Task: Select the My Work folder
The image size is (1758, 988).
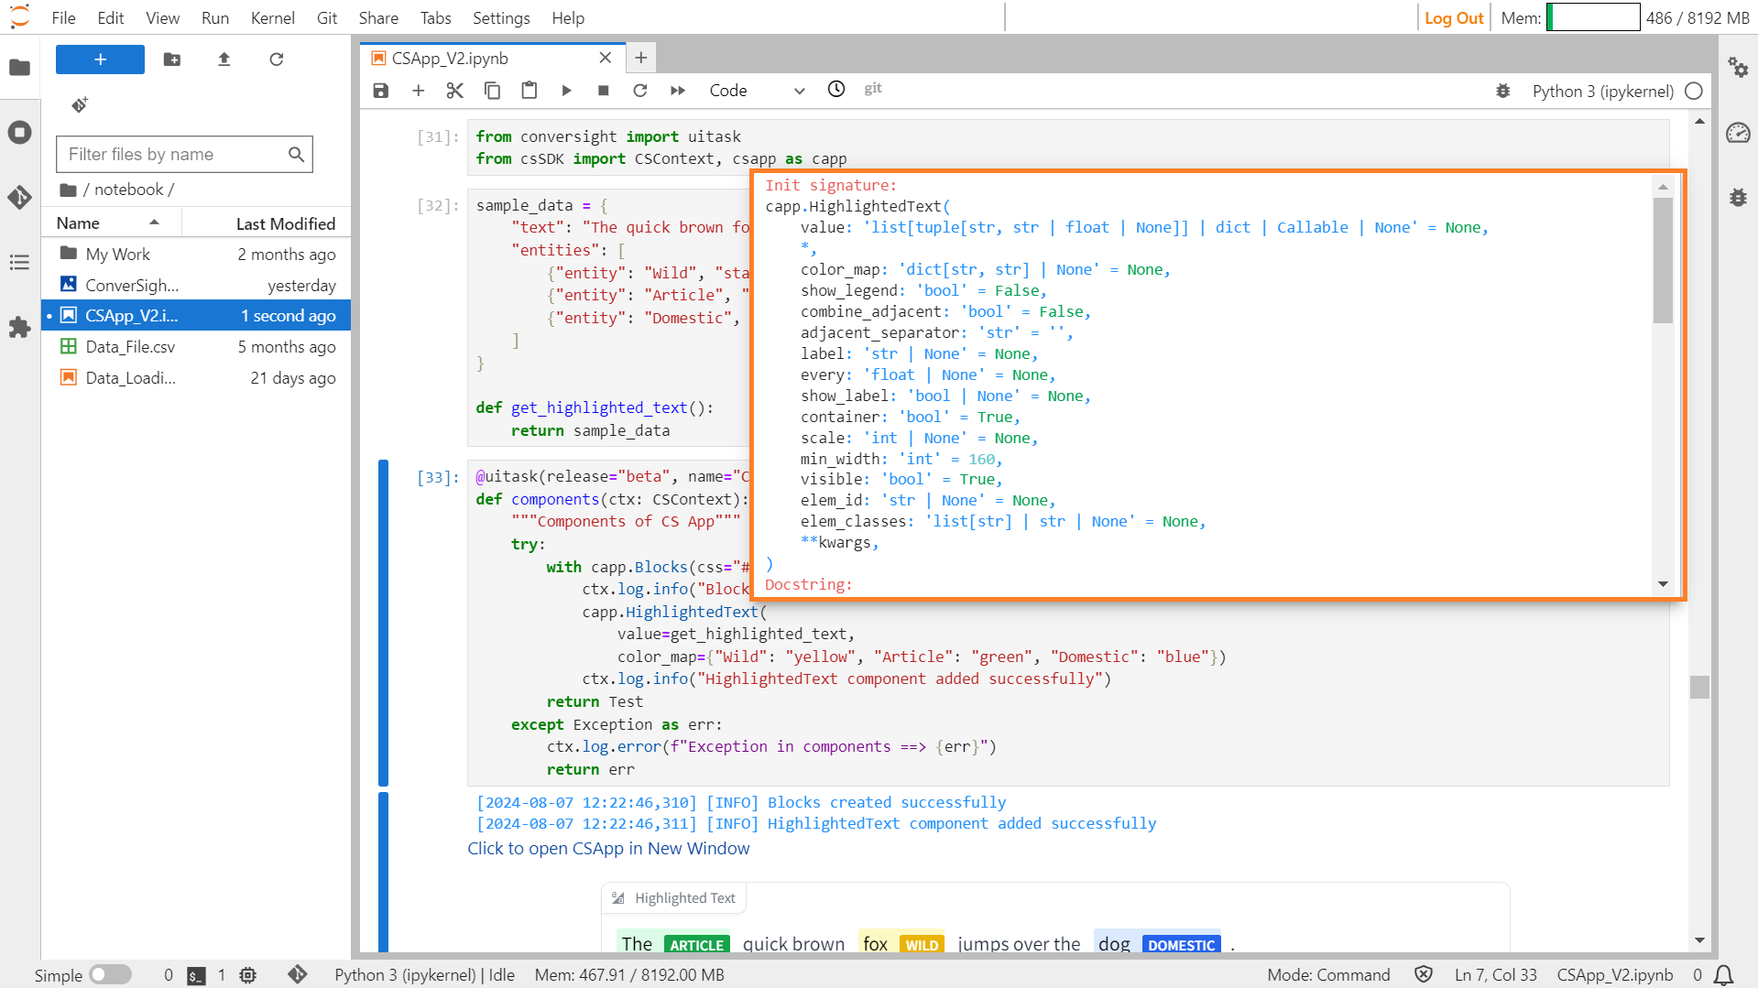Action: point(196,254)
